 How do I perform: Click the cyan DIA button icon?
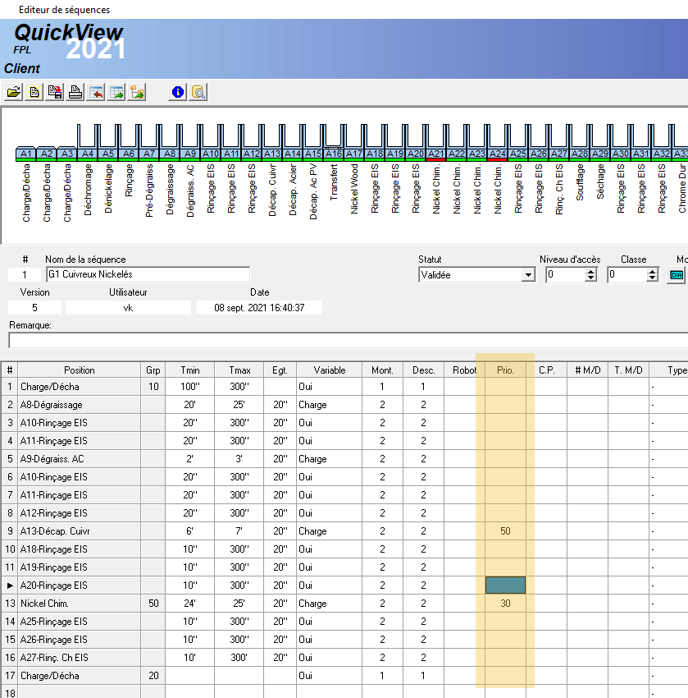677,275
